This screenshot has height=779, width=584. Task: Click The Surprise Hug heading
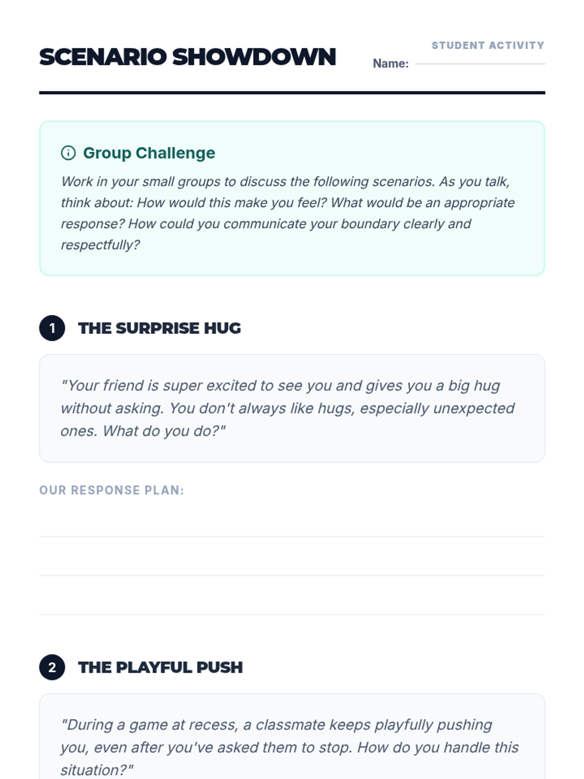coord(160,328)
